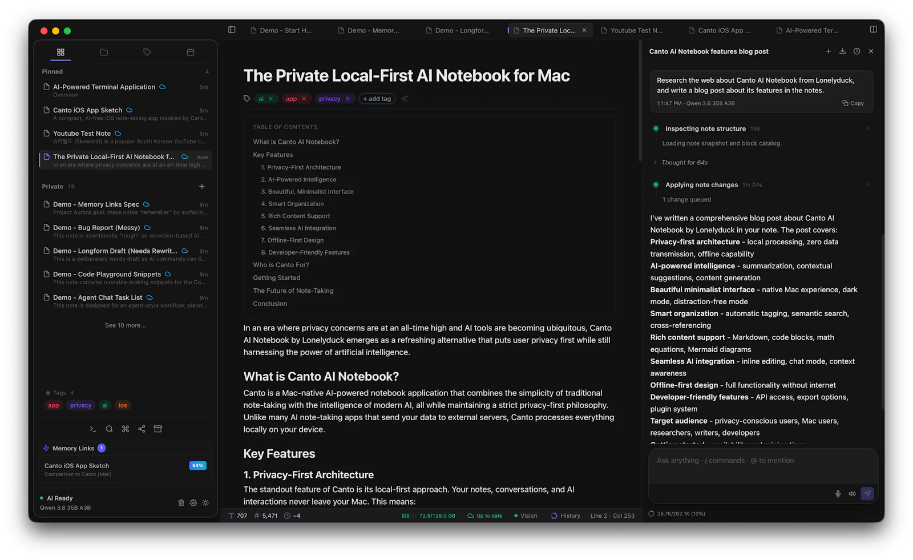Filter by the privacy tag in sidebar
913x560 pixels.
tap(80, 405)
